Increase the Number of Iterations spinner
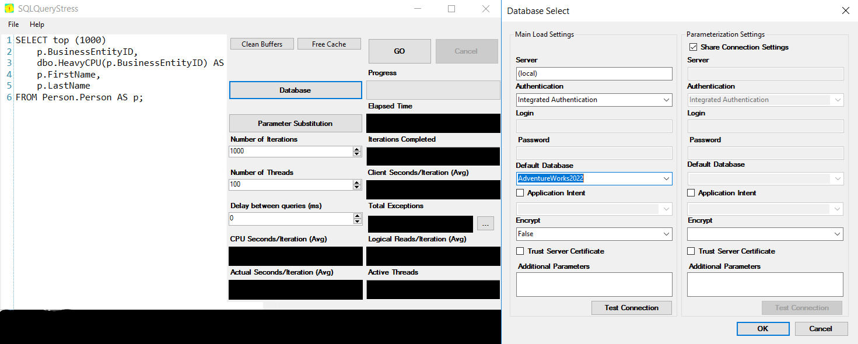 coord(357,149)
